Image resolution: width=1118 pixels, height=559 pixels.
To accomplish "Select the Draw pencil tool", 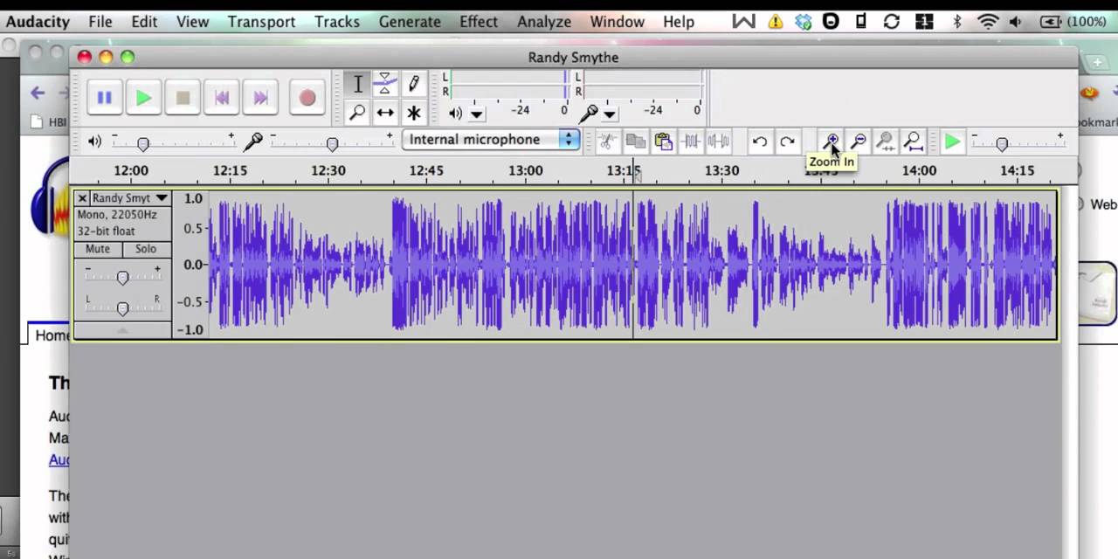I will point(413,85).
